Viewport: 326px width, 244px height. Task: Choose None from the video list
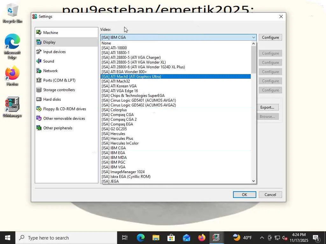point(176,43)
